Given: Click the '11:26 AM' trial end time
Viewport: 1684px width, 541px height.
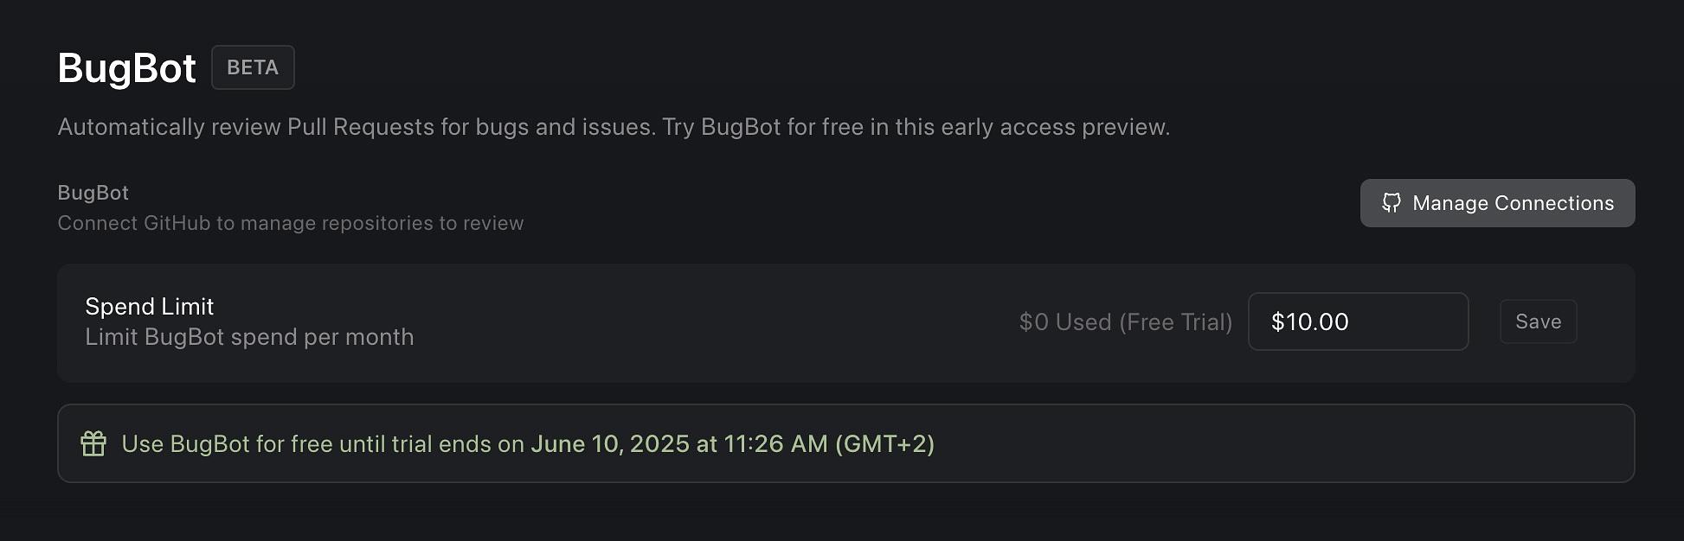Looking at the screenshot, I should tap(775, 444).
